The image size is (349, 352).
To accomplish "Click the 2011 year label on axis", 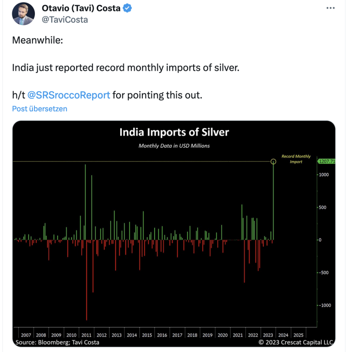I will (86, 335).
